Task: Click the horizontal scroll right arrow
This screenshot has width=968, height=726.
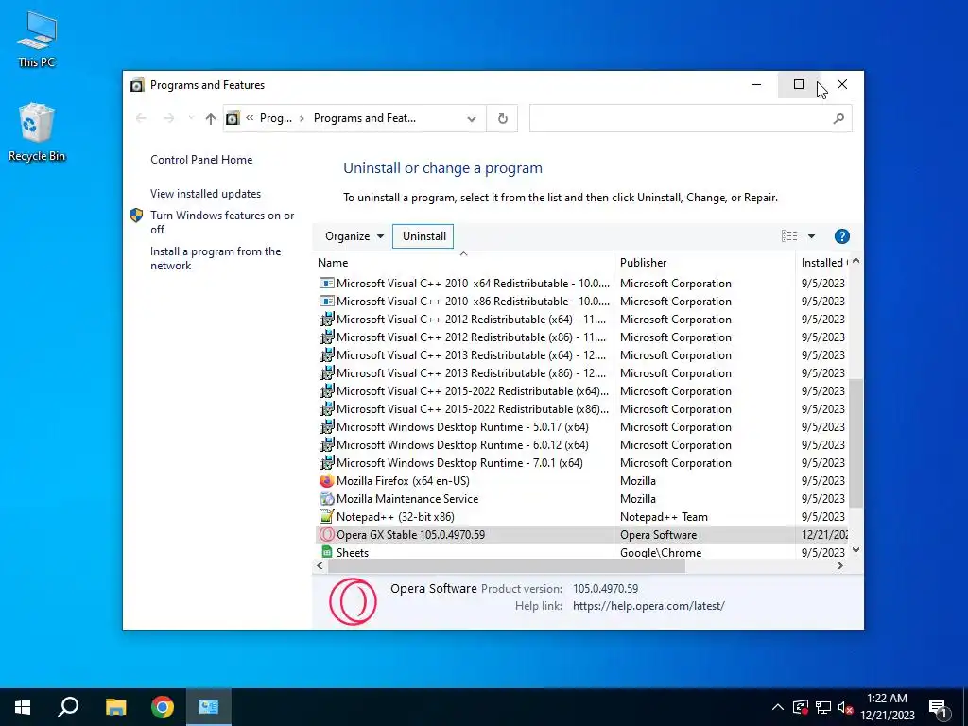Action: 839,566
